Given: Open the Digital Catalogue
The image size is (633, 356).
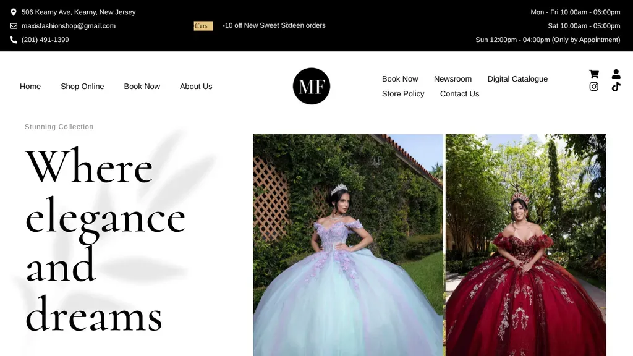Looking at the screenshot, I should [517, 79].
